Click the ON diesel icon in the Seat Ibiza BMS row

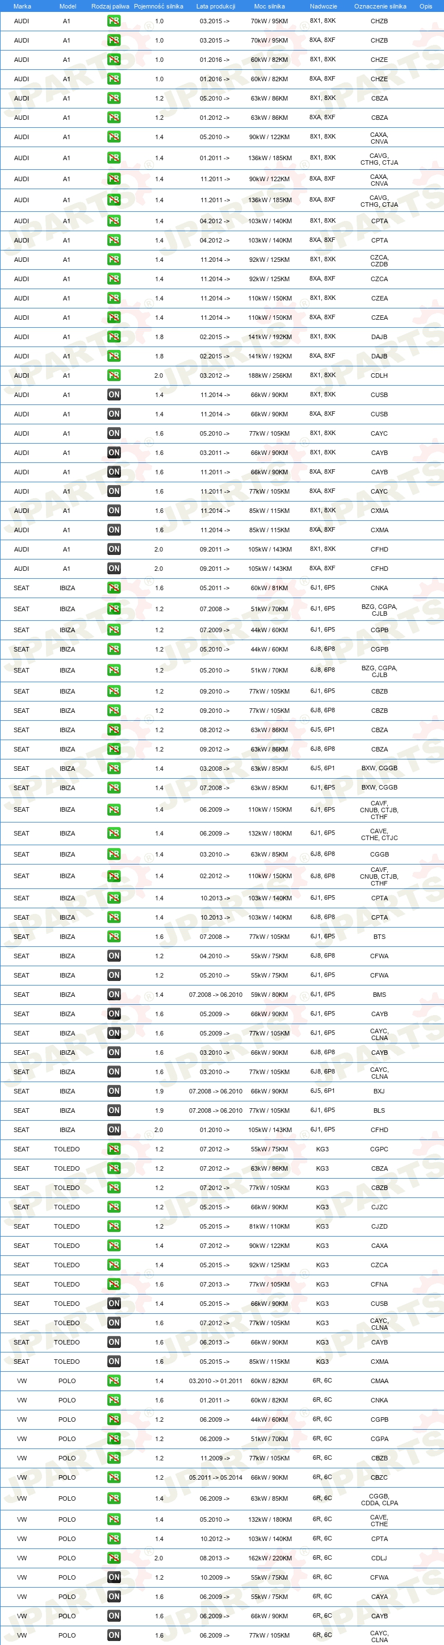pos(114,994)
